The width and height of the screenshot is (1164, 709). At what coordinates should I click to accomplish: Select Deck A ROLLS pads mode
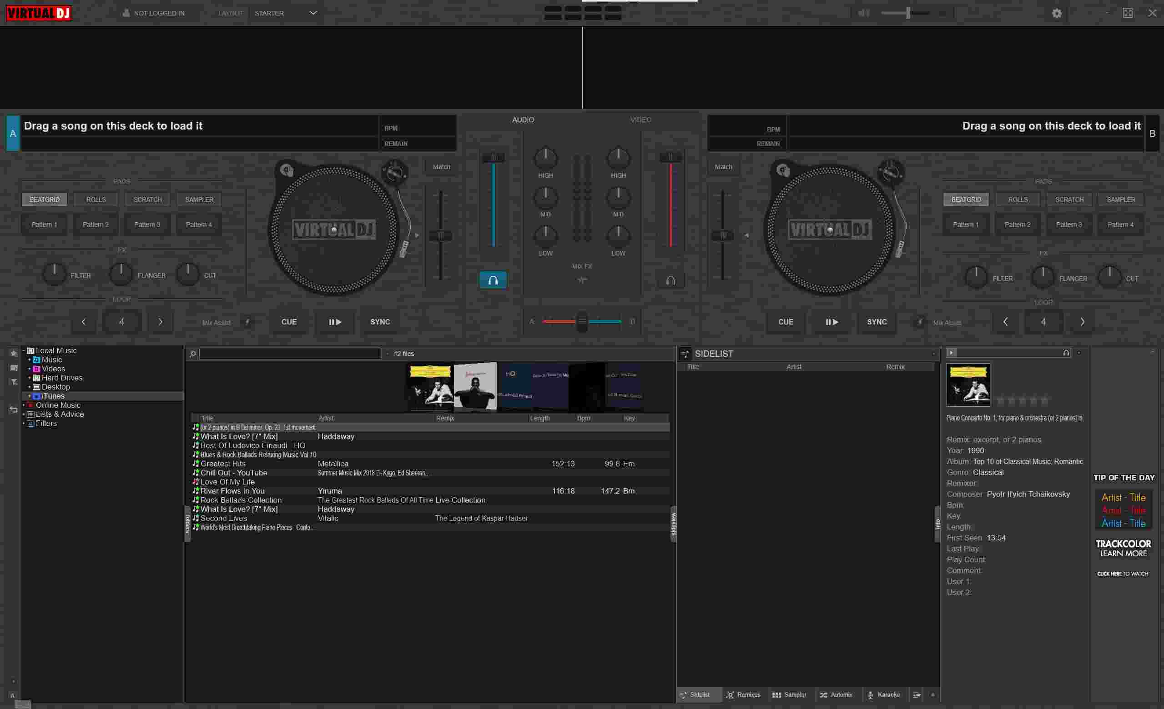(96, 200)
